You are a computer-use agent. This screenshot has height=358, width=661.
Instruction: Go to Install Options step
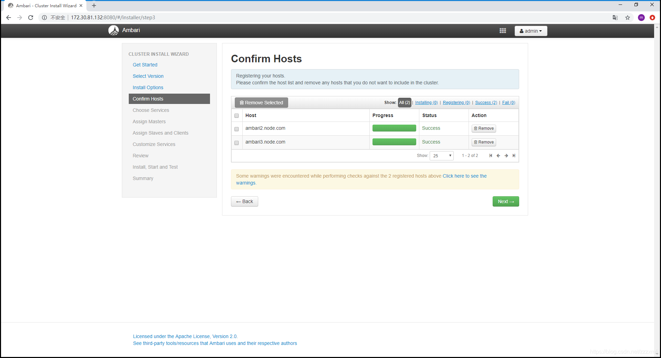coord(148,87)
